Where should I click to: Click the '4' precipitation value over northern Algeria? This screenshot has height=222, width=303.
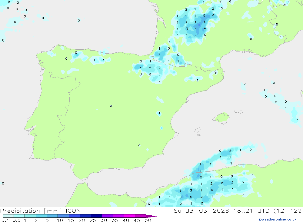(212, 190)
